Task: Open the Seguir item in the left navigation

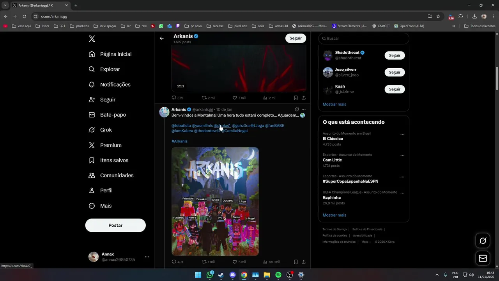Action: [102, 100]
